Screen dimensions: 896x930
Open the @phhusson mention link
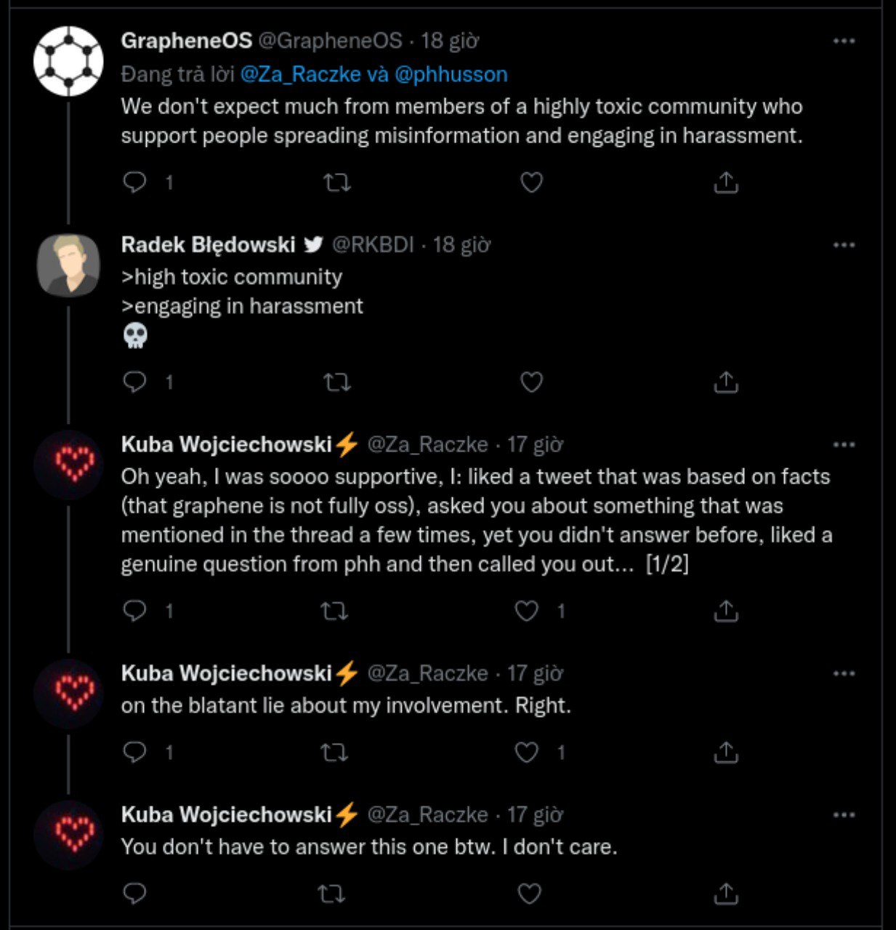pyautogui.click(x=451, y=74)
